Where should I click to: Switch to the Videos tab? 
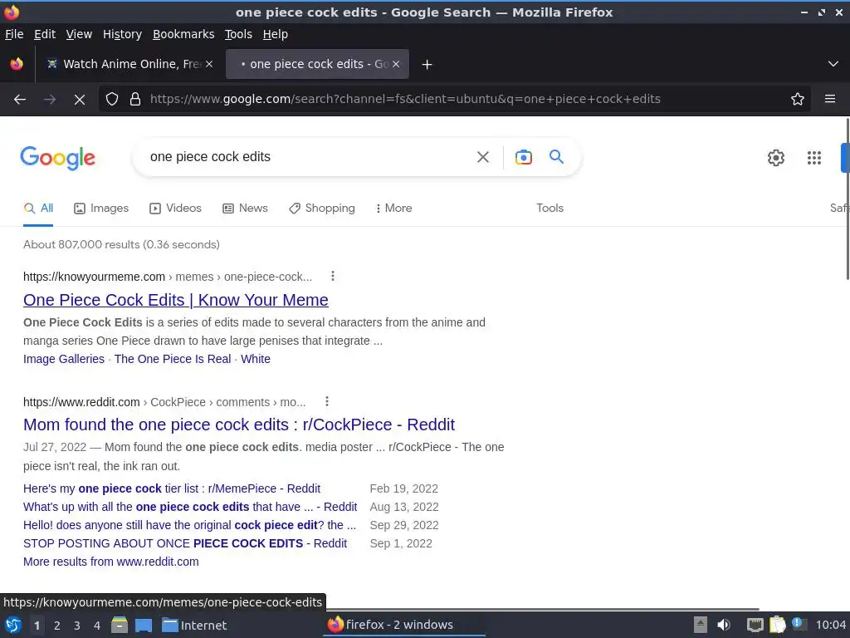176,209
